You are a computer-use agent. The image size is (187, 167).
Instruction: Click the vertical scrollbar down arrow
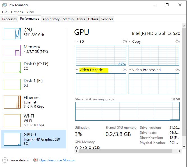point(184,146)
